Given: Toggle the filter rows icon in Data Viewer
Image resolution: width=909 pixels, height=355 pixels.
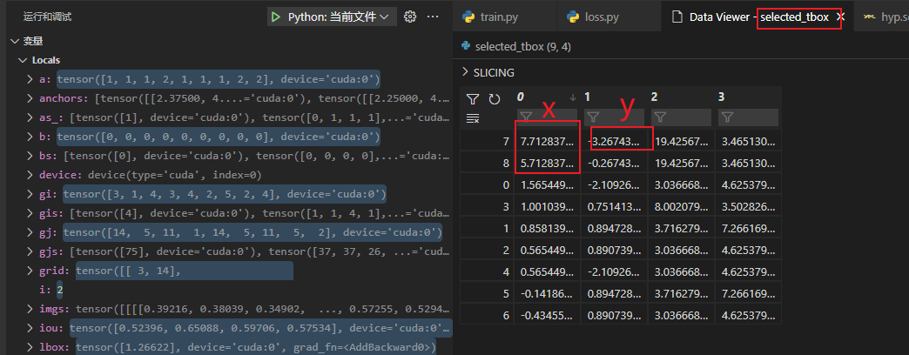Looking at the screenshot, I should (x=473, y=99).
